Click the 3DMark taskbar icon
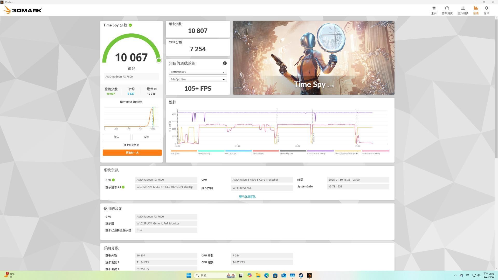 [309, 275]
